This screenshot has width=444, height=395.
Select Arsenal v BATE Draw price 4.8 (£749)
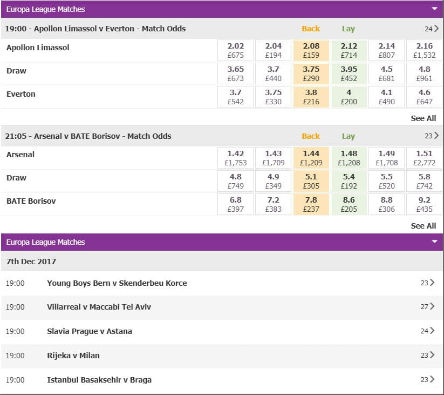click(236, 181)
